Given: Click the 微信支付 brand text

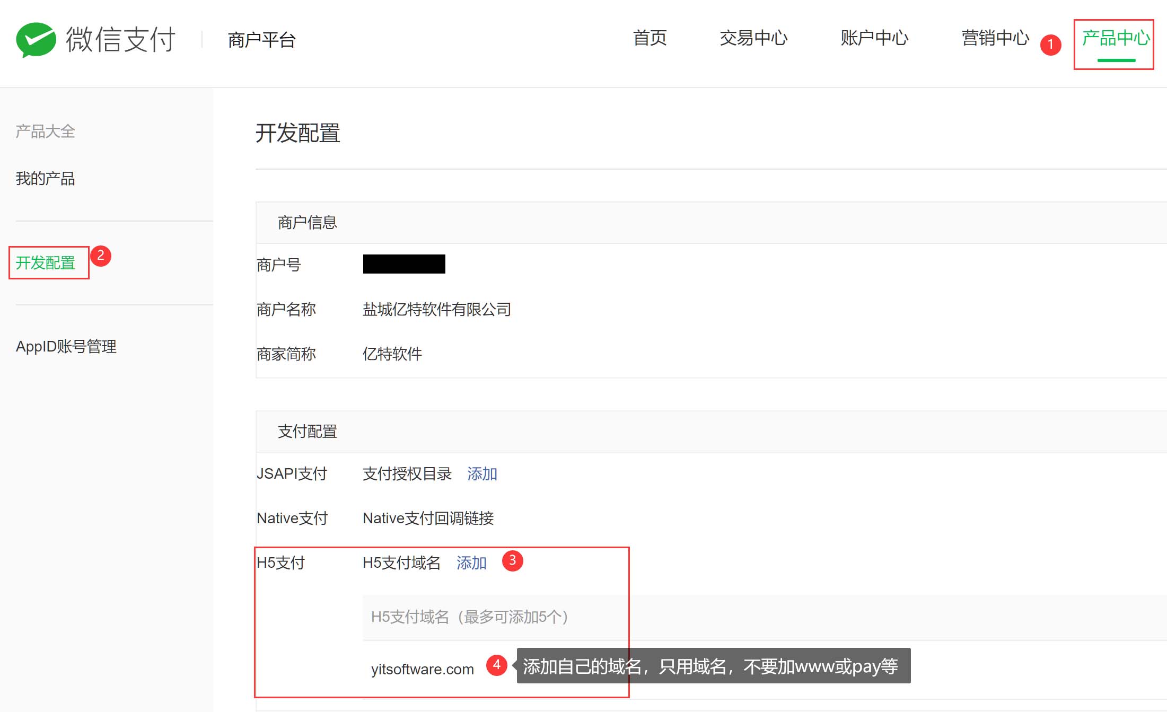Looking at the screenshot, I should point(120,40).
